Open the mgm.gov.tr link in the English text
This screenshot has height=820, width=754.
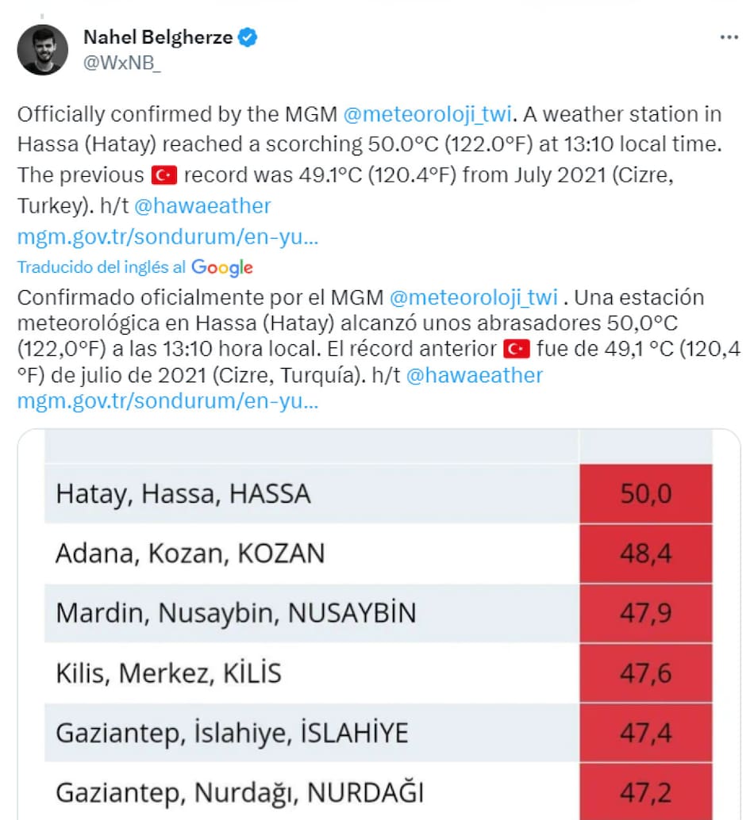(167, 237)
